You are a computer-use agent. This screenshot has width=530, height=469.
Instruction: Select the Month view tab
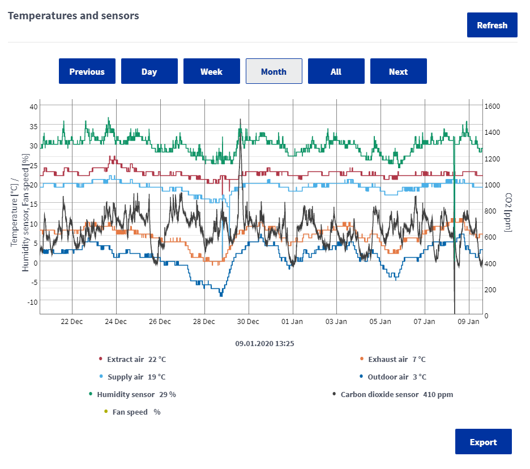[273, 71]
